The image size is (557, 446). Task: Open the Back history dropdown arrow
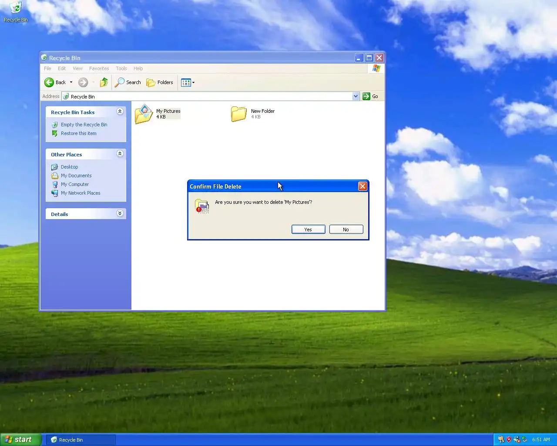(71, 82)
